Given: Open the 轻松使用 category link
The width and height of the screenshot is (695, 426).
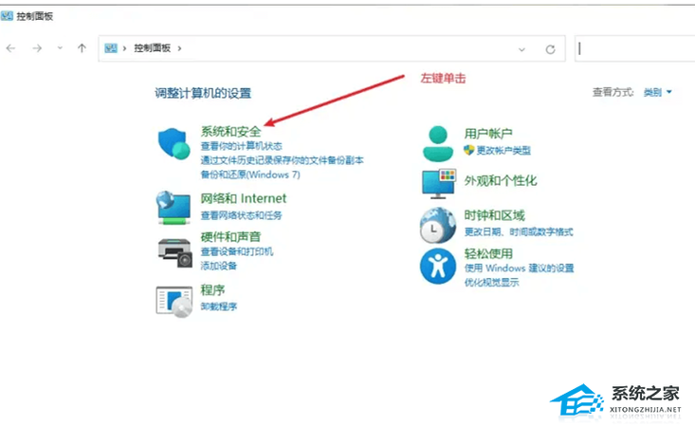Looking at the screenshot, I should 488,253.
